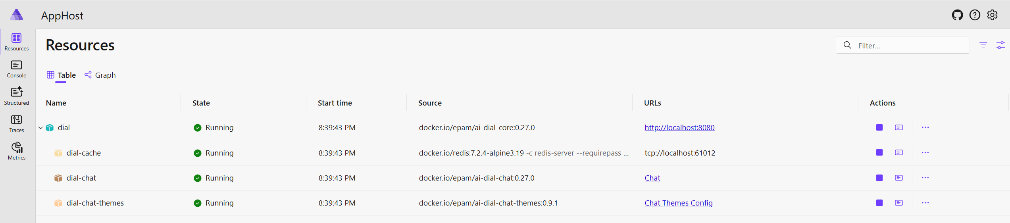Go to the Traces sidebar page
This screenshot has width=1010, height=223.
pos(16,124)
